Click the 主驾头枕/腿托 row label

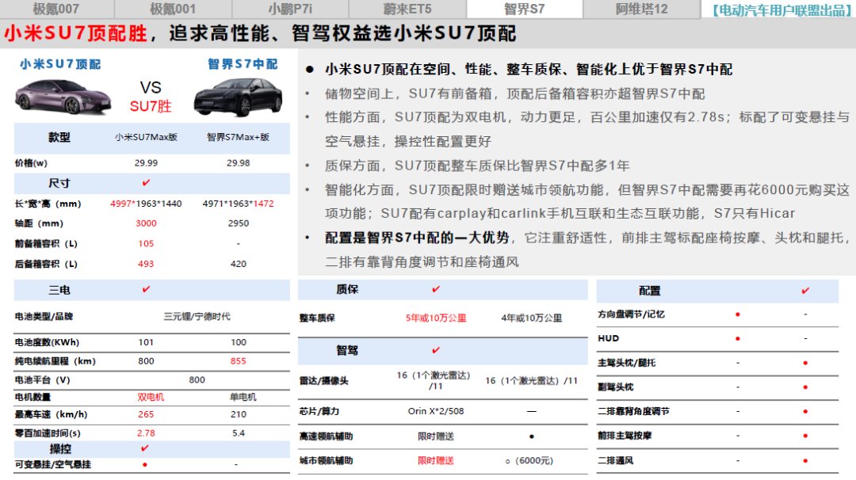[x=626, y=363]
